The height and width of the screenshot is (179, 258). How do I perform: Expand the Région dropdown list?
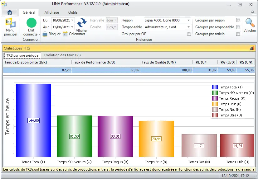188,20
